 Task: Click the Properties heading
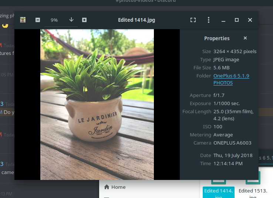click(217, 38)
